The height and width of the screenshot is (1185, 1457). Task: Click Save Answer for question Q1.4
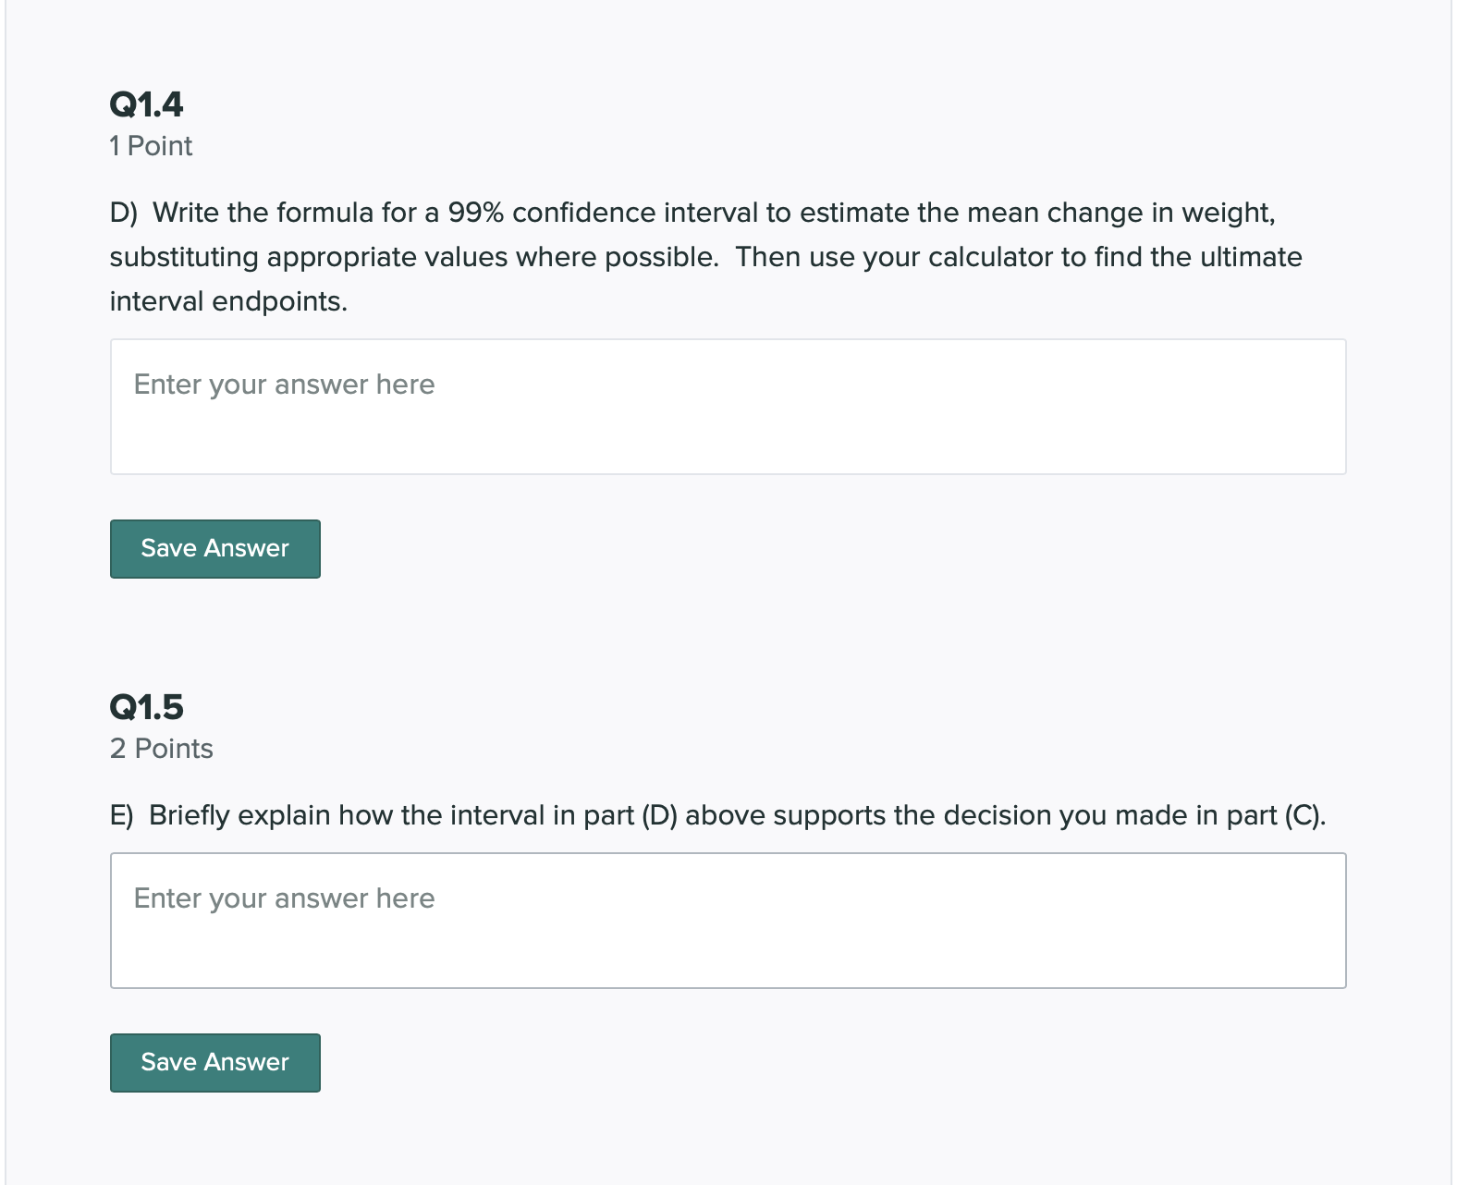point(214,548)
